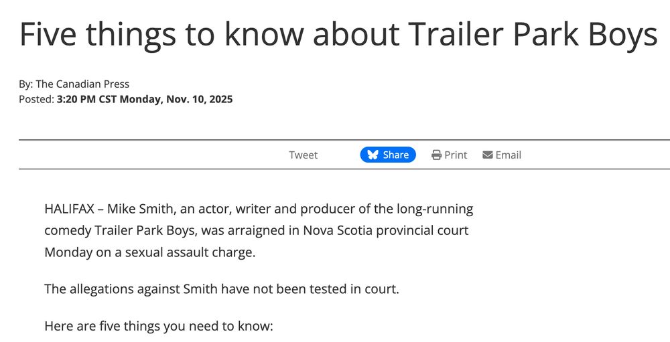Click "Trailer Park Boys" in the headline
The width and height of the screenshot is (670, 342).
tap(533, 35)
